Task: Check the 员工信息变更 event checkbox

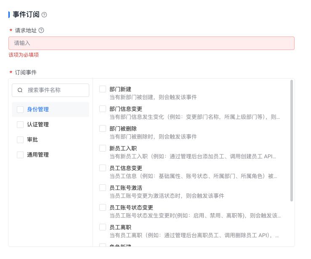Action: pos(103,168)
